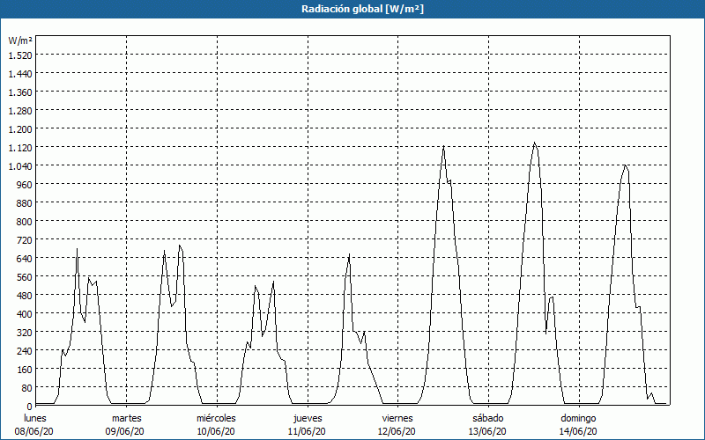Click Saturday's radiation peak near 1.120
The image size is (705, 440).
click(x=534, y=143)
